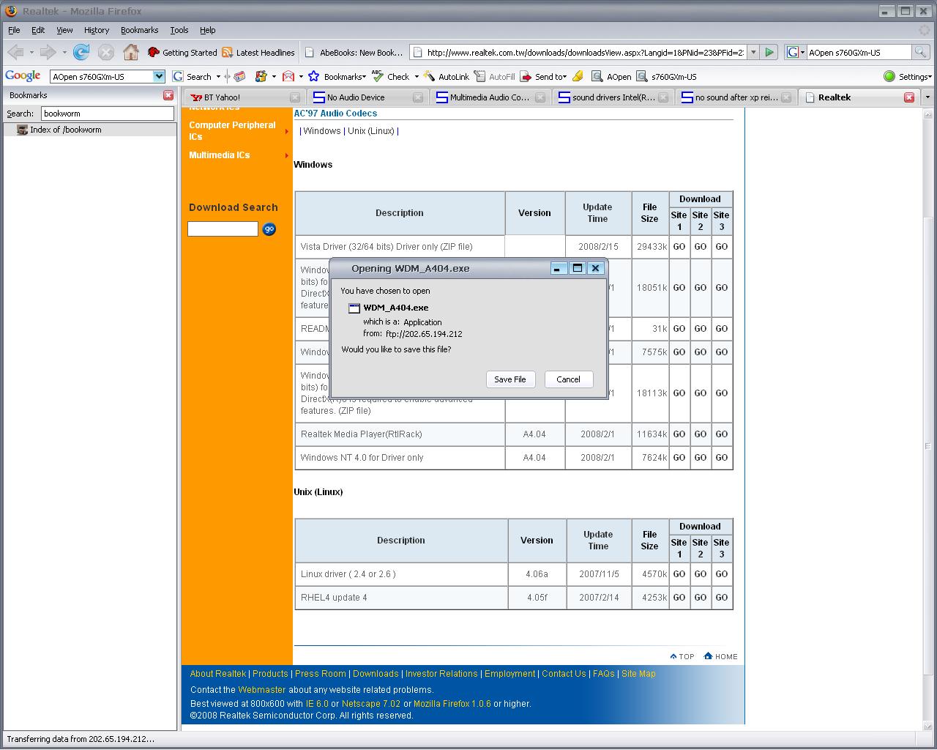937x750 pixels.
Task: Click blue go button under Download Search
Action: tap(269, 229)
